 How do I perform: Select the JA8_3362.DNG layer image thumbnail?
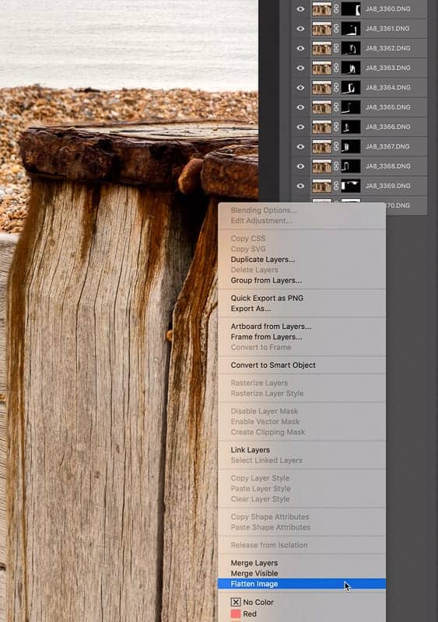point(321,48)
